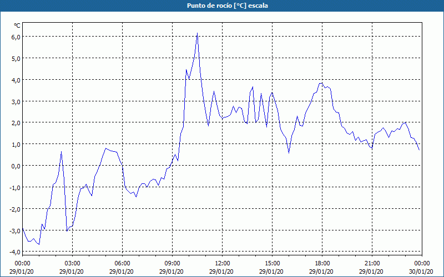This screenshot has height=277, width=444.
Task: Click the dew point peak above 6,0
Action: click(x=198, y=33)
